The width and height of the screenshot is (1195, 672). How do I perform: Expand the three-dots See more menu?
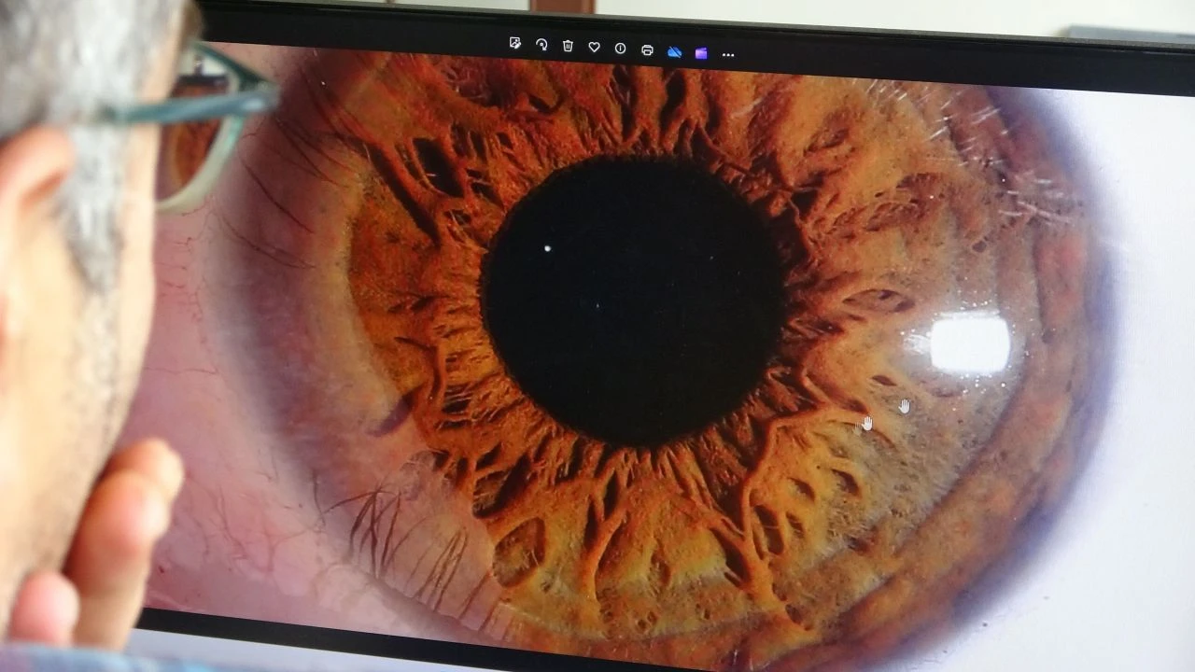point(728,55)
